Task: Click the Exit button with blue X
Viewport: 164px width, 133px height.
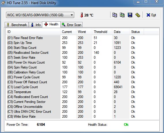Action: click(x=151, y=15)
